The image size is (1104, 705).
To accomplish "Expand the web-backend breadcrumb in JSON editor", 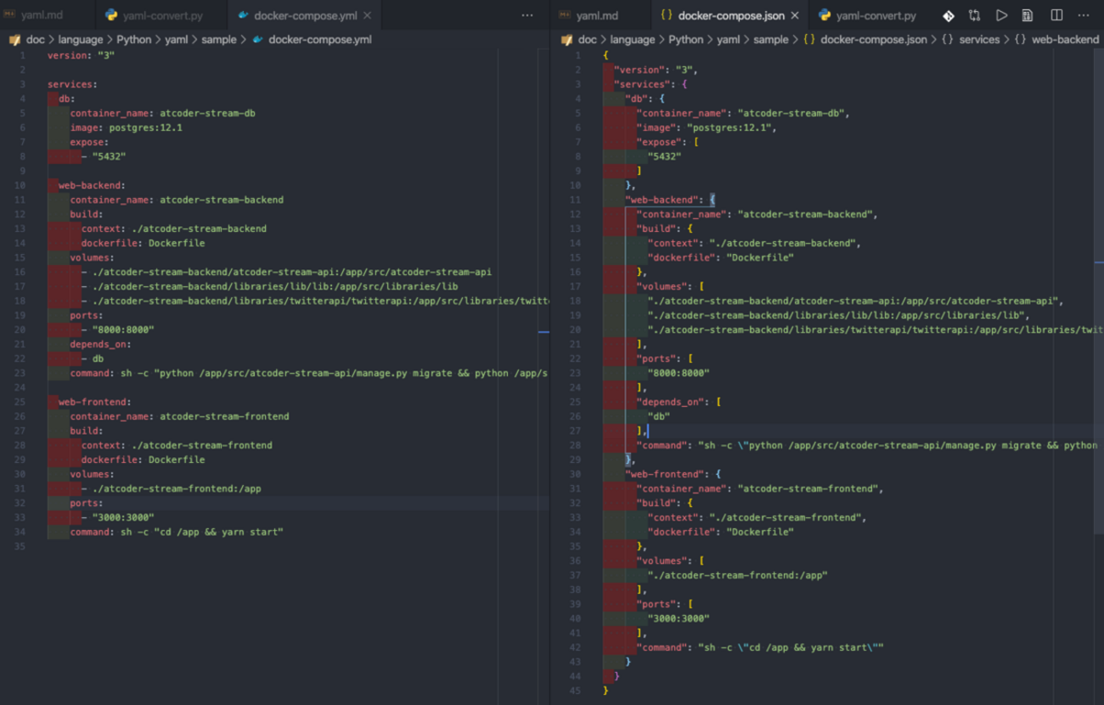I will [1065, 39].
